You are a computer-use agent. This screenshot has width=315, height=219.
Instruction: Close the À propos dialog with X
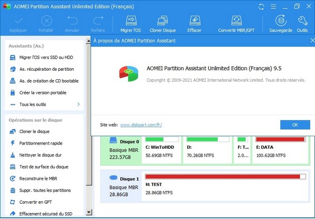(312, 40)
